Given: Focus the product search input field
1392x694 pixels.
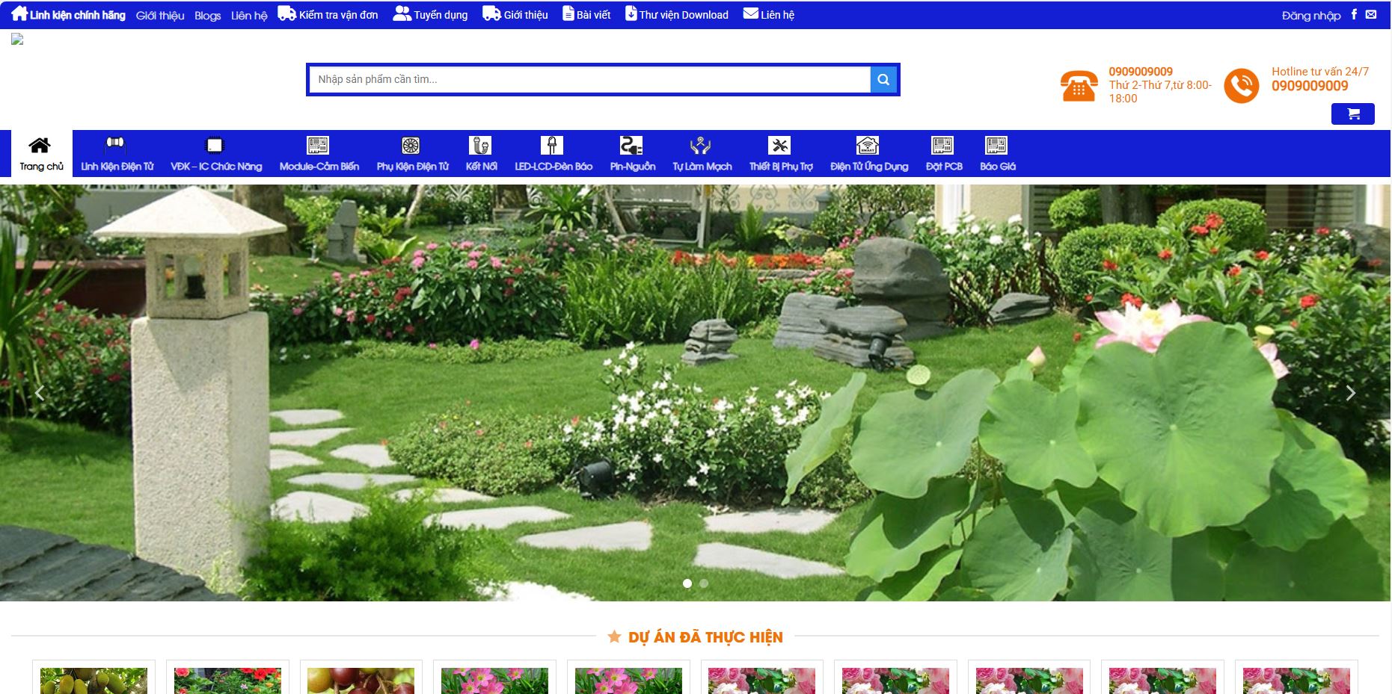Looking at the screenshot, I should pos(589,79).
